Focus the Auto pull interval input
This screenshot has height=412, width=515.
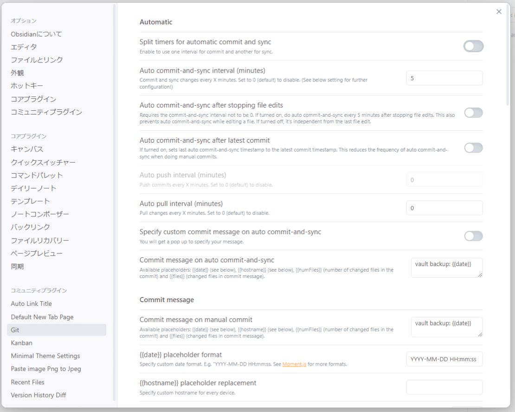444,208
